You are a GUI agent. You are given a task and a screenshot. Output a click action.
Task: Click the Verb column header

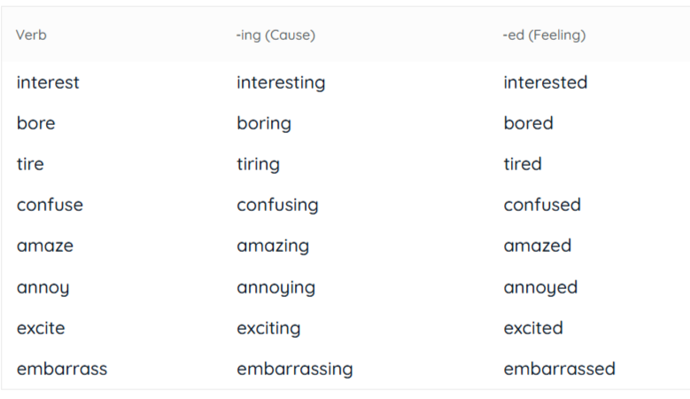(x=31, y=35)
